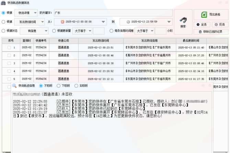Click the 发出物流信息 column header
This screenshot has width=230, height=153.
pyautogui.click(x=150, y=41)
